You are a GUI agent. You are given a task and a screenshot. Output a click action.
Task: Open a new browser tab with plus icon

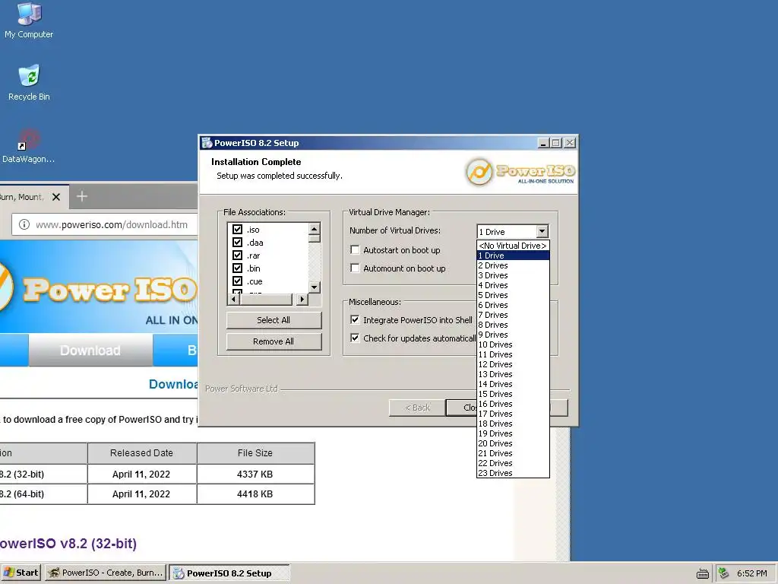82,197
